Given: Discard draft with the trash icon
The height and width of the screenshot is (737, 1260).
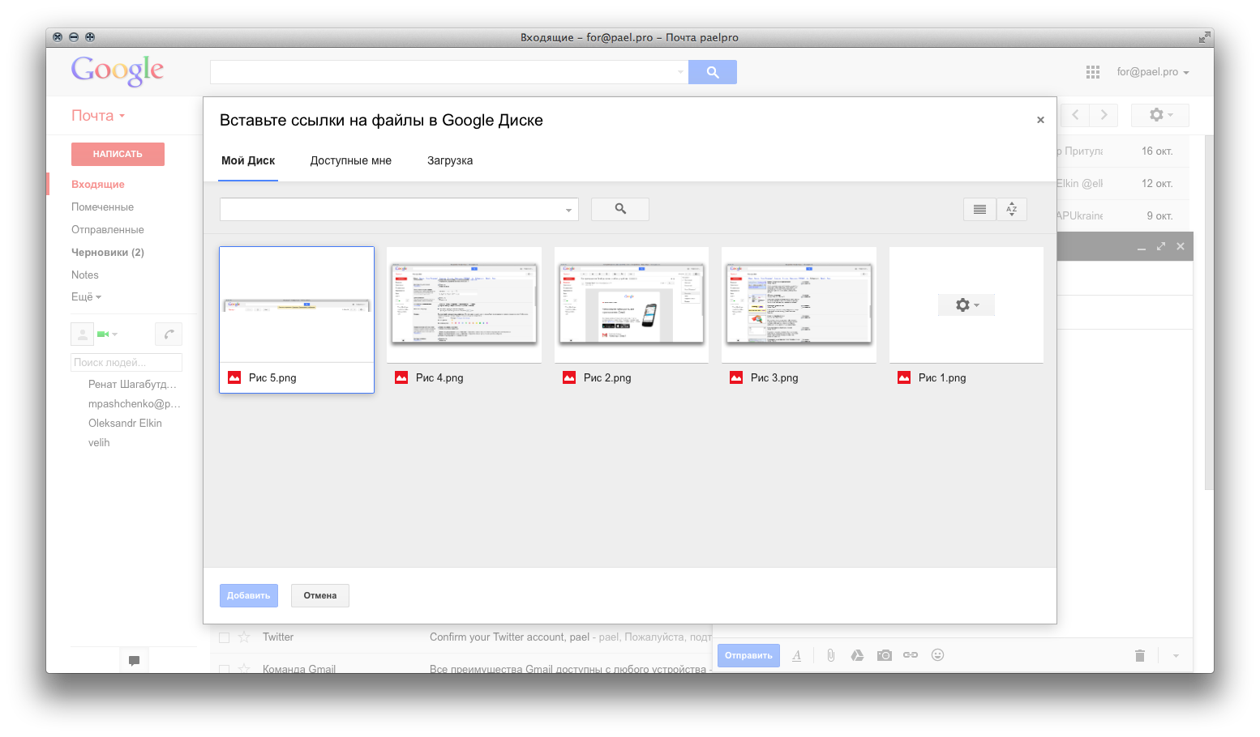Looking at the screenshot, I should tap(1139, 655).
